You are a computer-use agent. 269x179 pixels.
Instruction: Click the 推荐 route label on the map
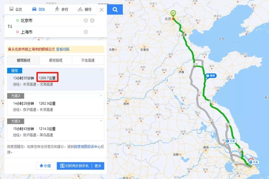click(x=211, y=76)
